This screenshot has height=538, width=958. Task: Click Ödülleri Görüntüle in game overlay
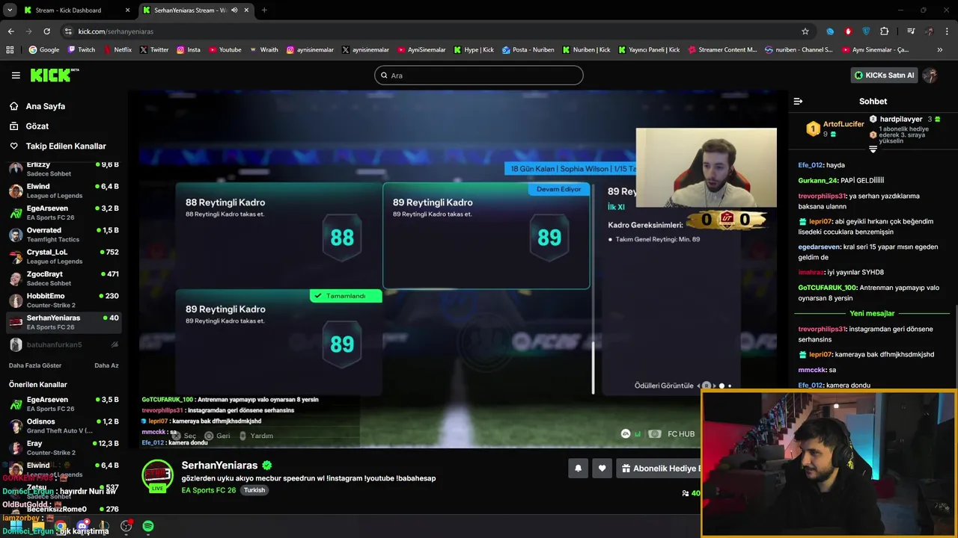(664, 386)
